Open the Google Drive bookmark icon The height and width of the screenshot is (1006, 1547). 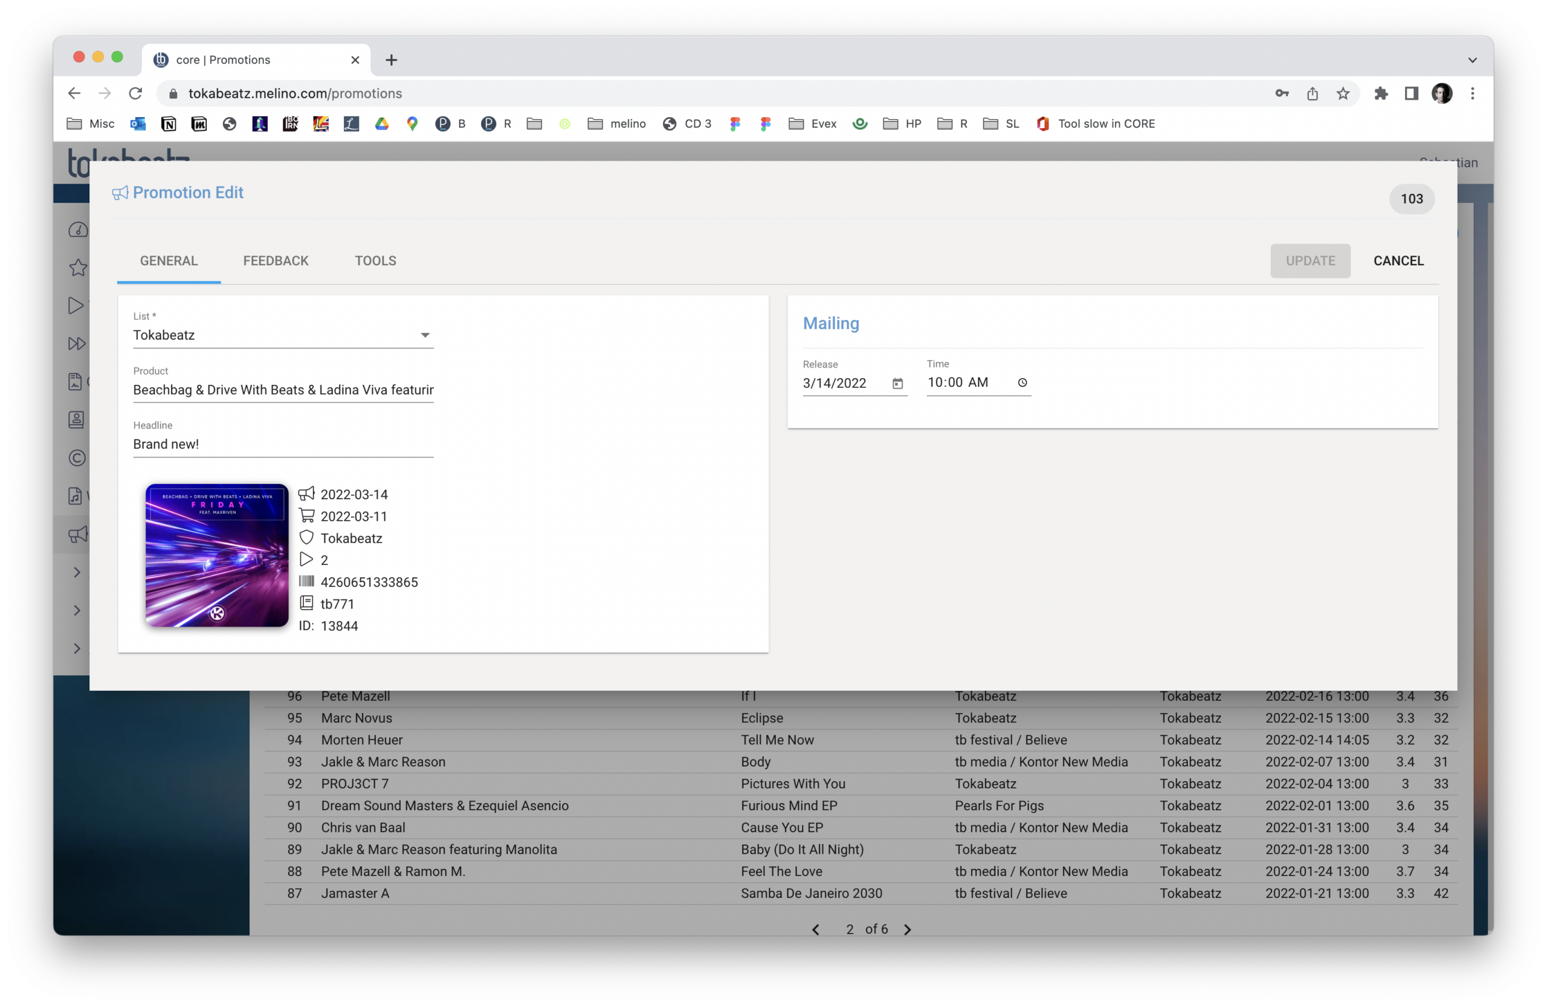pyautogui.click(x=382, y=123)
